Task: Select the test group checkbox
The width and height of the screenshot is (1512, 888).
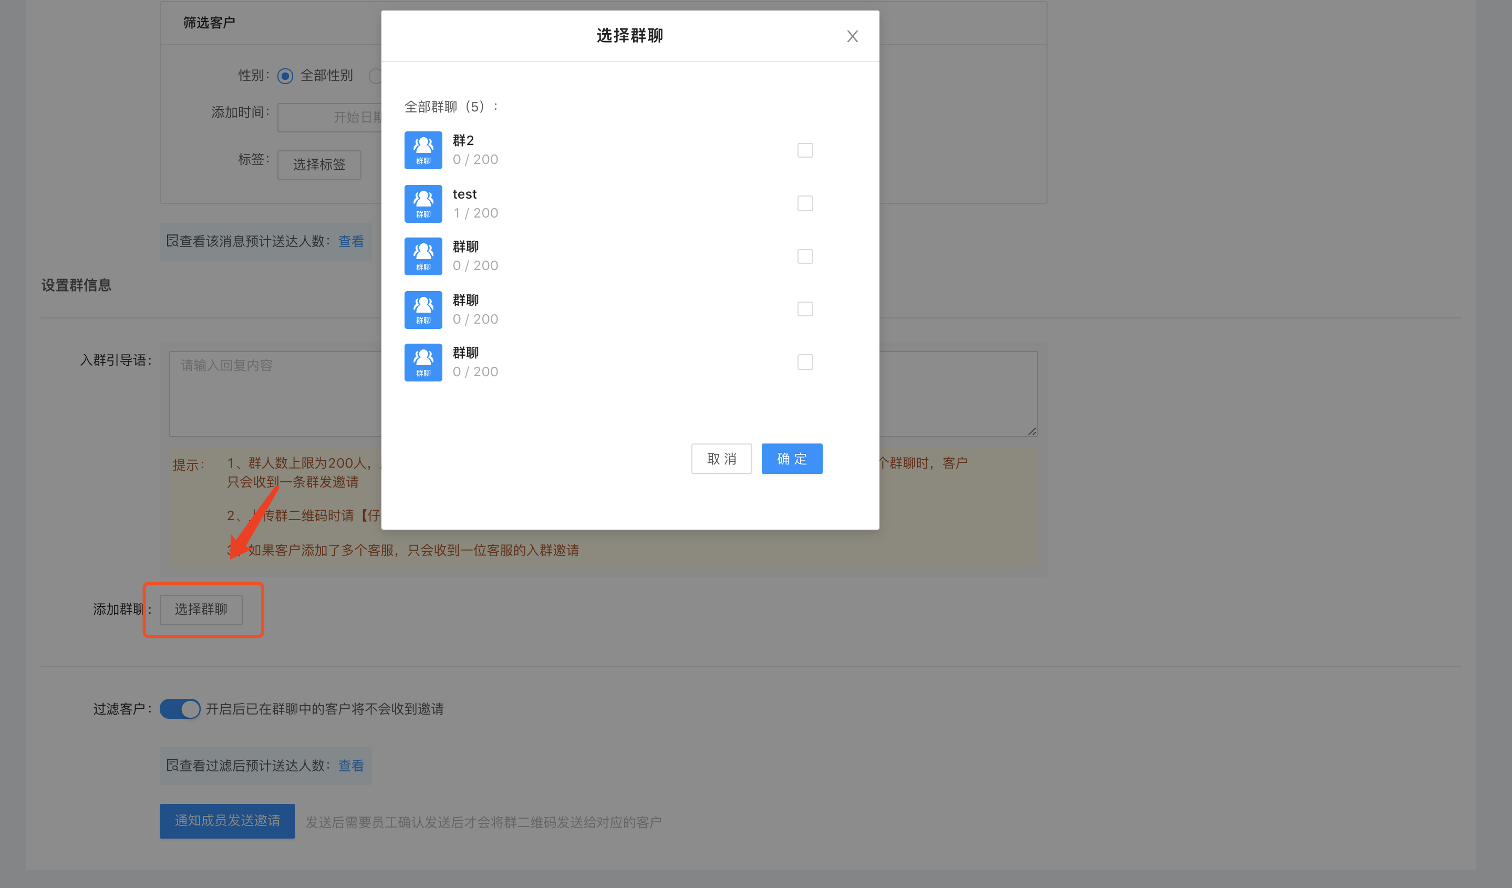Action: (805, 203)
